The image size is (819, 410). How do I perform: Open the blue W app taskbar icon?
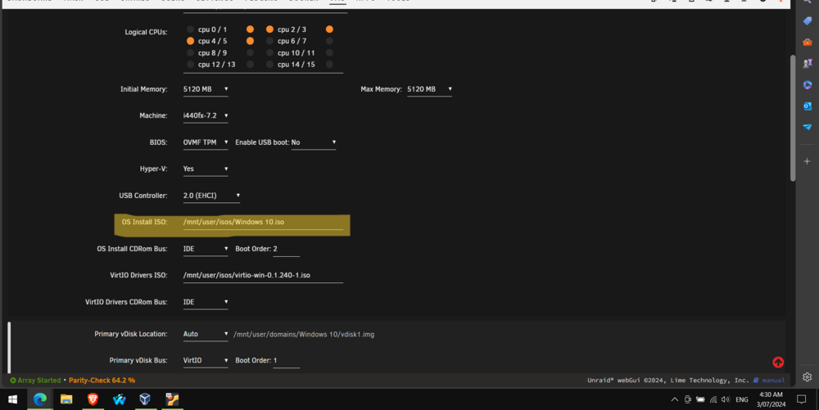click(119, 399)
